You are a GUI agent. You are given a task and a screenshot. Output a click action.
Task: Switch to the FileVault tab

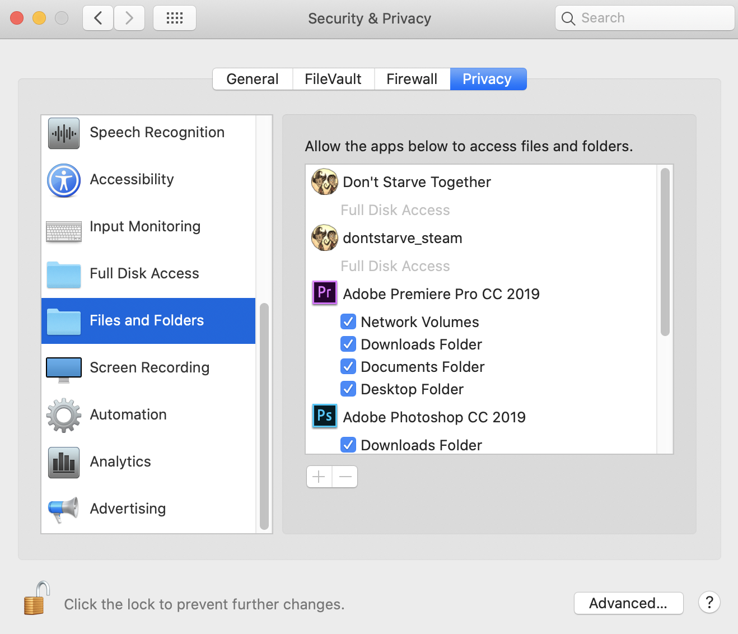pos(333,79)
